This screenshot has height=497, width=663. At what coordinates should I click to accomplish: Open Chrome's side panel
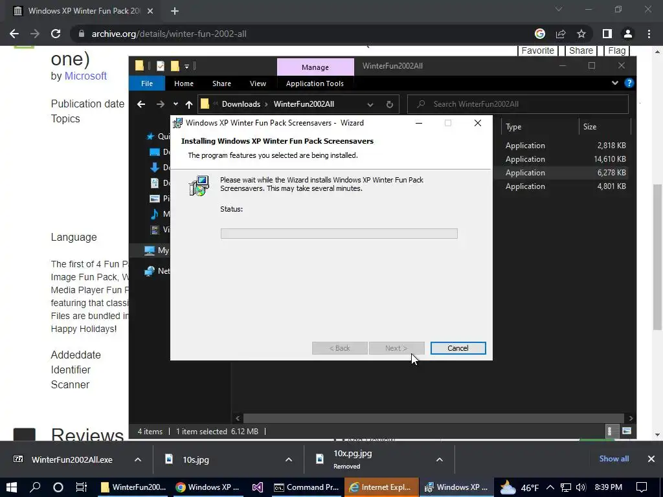point(607,34)
